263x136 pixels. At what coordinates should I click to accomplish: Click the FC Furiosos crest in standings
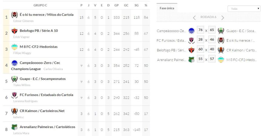[x=15, y=95]
